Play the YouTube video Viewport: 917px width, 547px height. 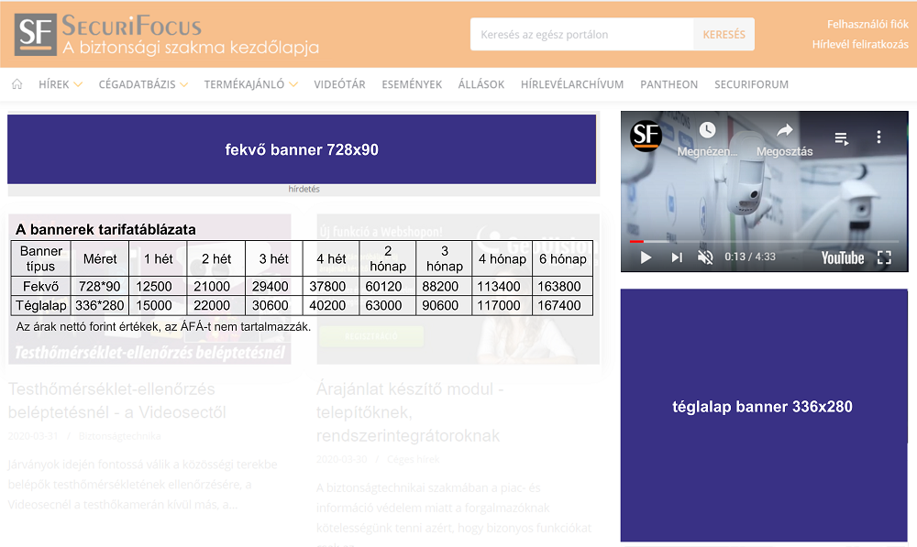point(646,257)
